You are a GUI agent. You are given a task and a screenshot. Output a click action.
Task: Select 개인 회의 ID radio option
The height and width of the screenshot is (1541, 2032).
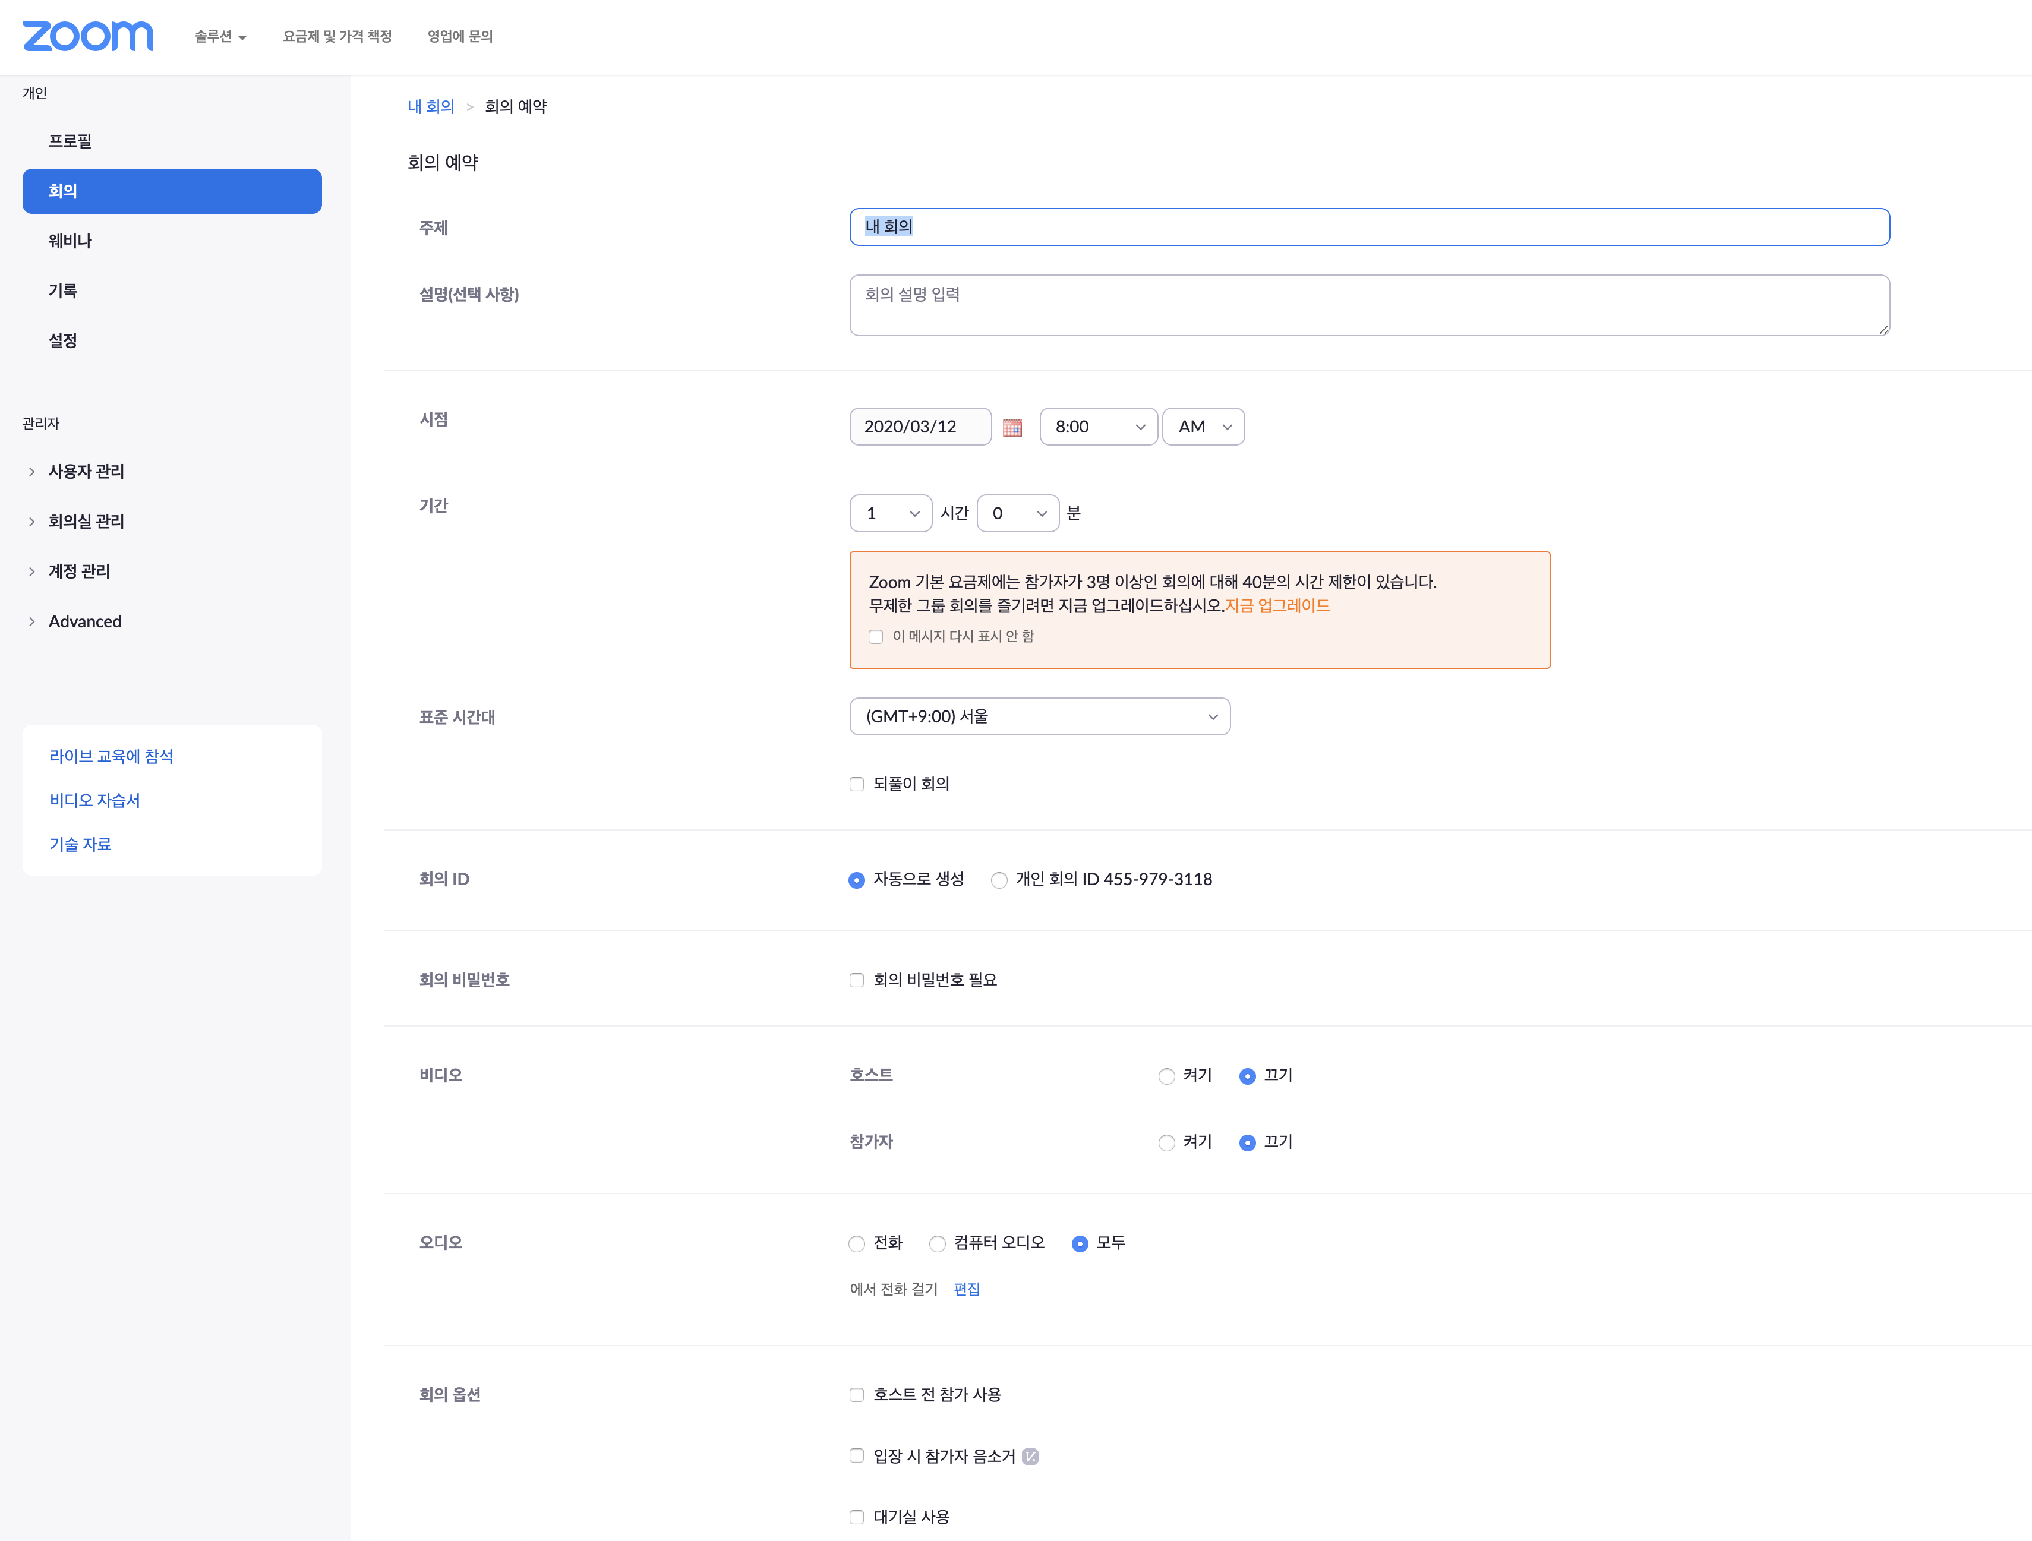click(999, 881)
